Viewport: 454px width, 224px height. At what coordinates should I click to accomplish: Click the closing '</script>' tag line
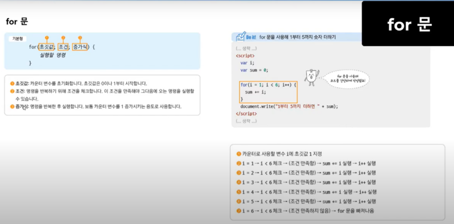[x=246, y=113]
